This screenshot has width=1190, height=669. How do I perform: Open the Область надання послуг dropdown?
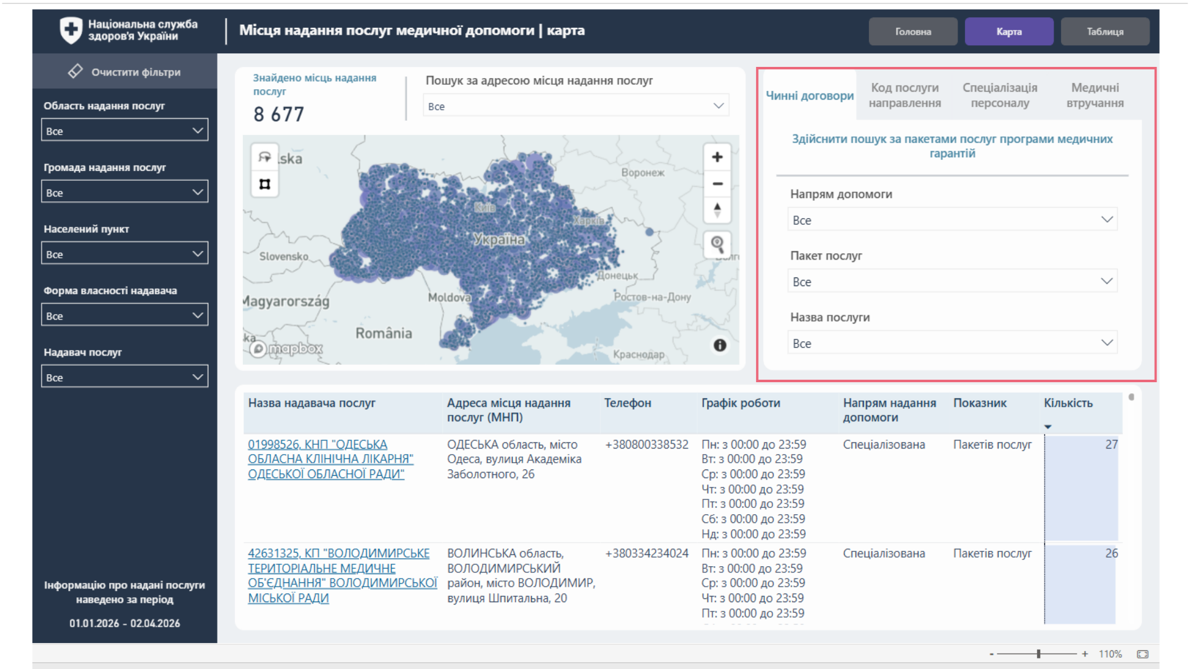point(125,131)
